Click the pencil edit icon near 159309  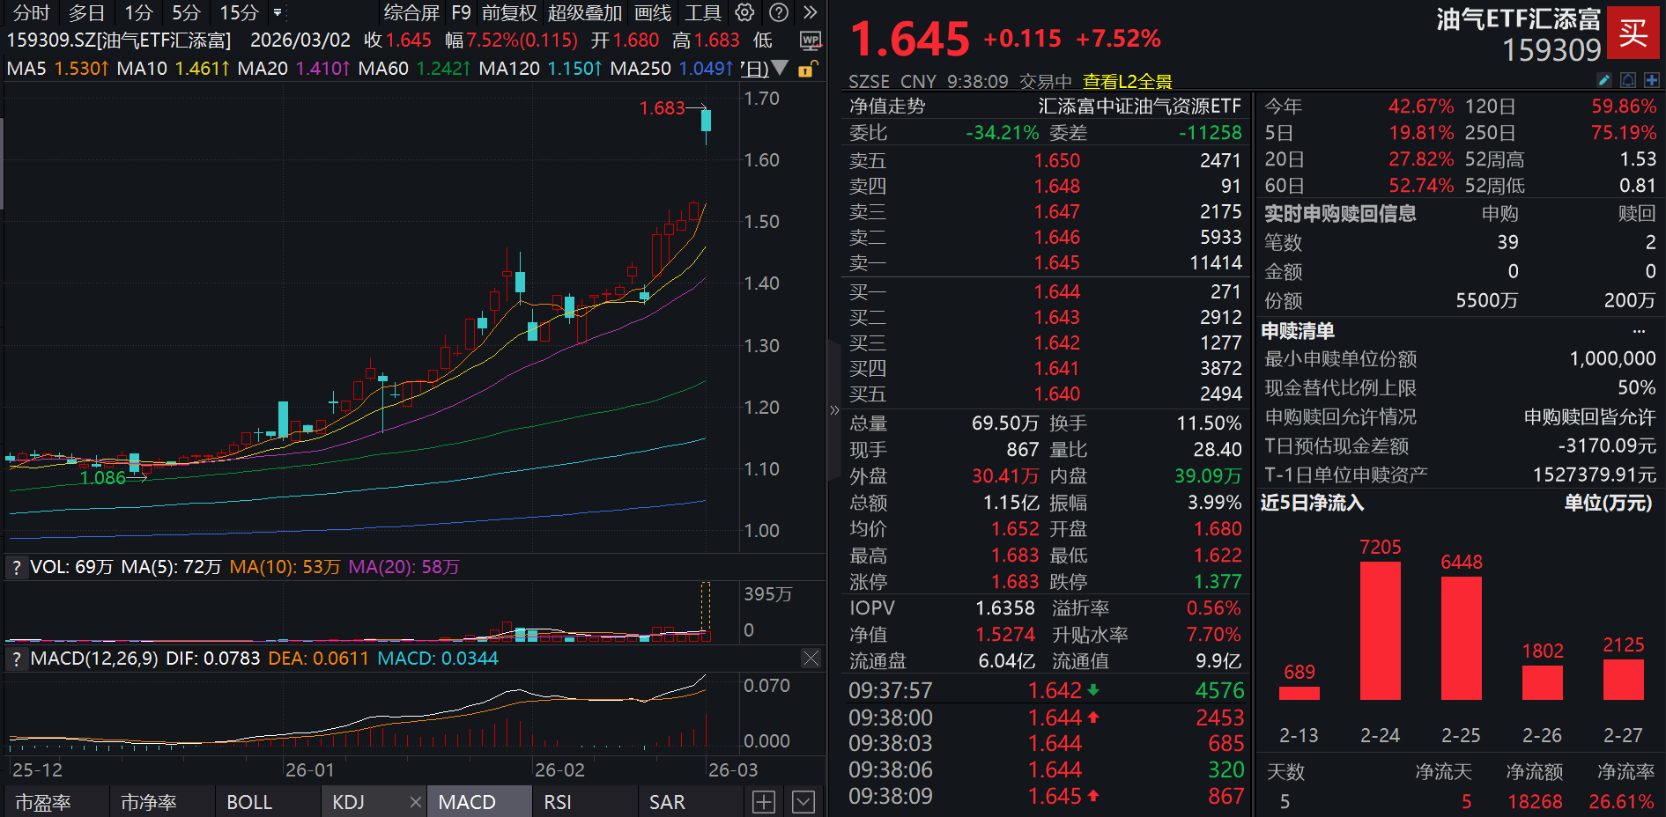[x=1605, y=81]
